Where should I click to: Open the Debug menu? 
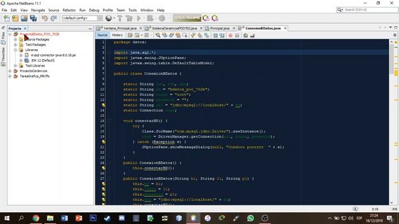94,10
